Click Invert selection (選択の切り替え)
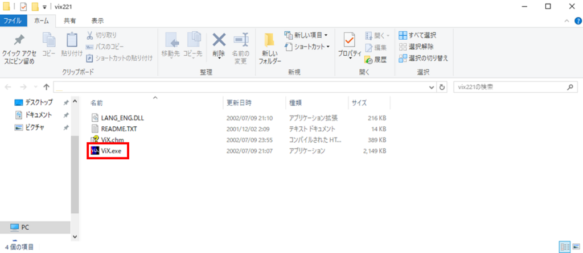Screen dimensions: 583x253 coord(423,59)
